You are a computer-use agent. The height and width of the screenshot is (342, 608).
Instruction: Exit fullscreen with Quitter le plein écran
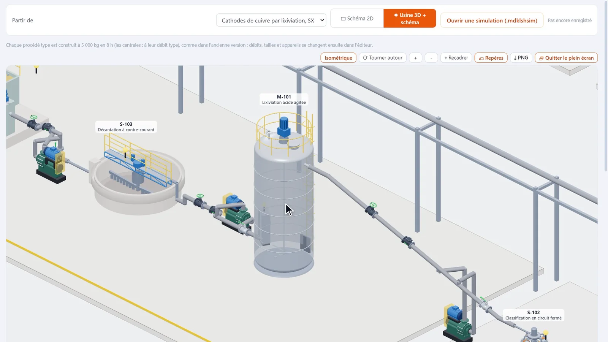(x=566, y=58)
